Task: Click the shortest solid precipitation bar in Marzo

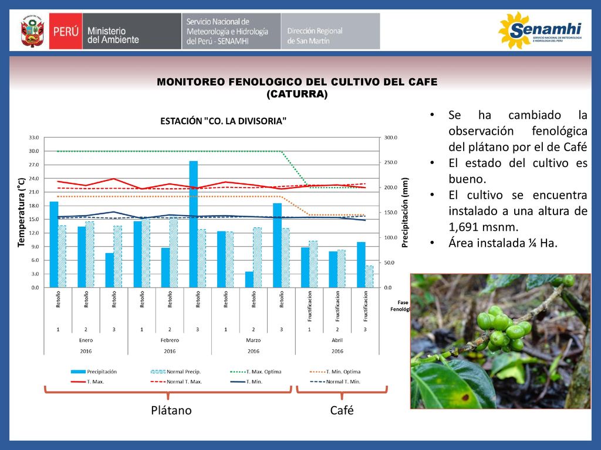Action: point(249,279)
